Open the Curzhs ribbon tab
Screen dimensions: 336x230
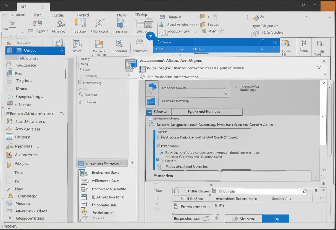tap(57, 15)
